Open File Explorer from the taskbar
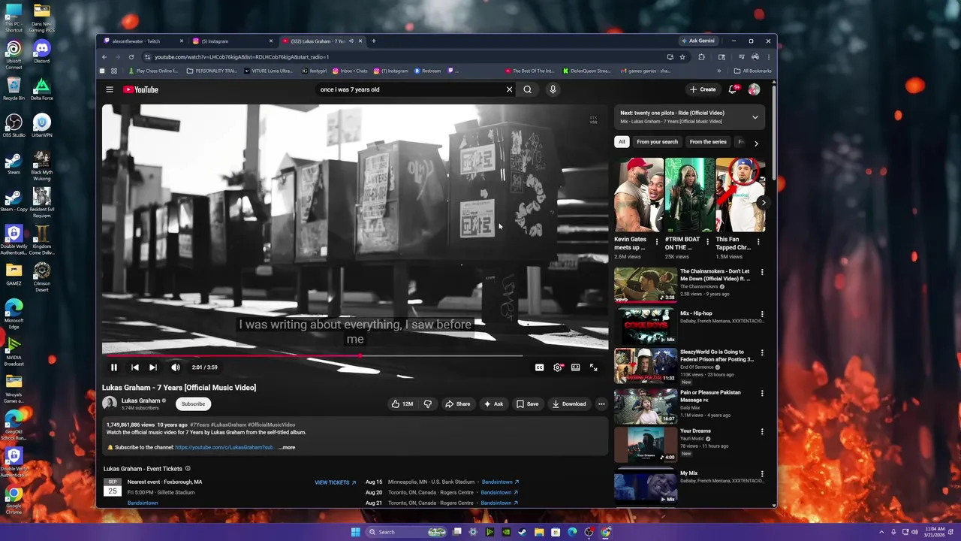Viewport: 961px width, 541px height. tap(539, 532)
